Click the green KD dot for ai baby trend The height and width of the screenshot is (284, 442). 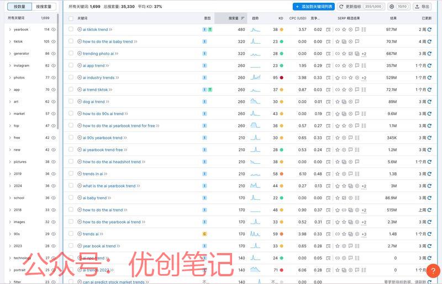(281, 198)
